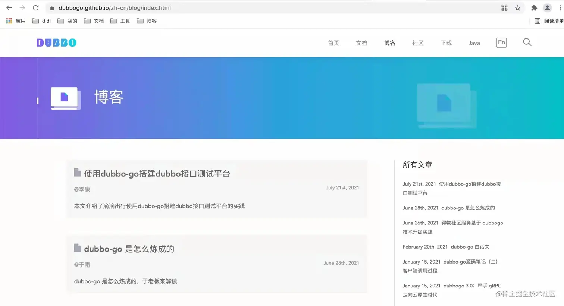Open sidebar article dubbo-go 白话文

[x=446, y=247]
